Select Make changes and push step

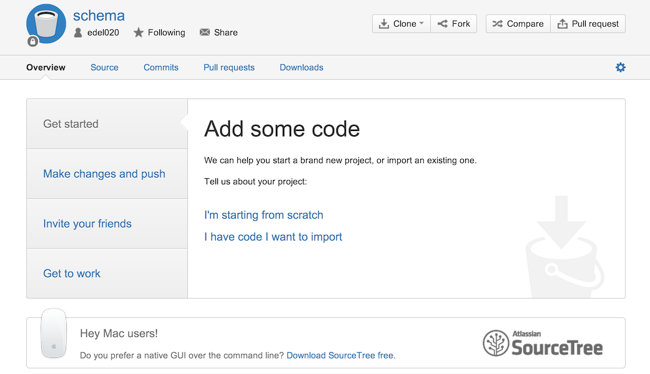click(104, 174)
